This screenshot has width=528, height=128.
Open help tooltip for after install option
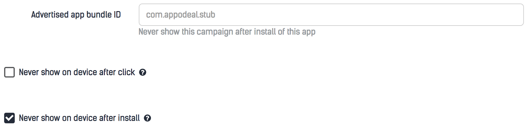pos(148,118)
